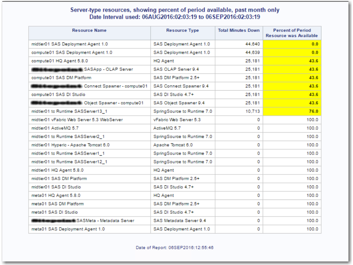Click the SAS Metadata Server 9.4 type cell
Image resolution: width=353 pixels, height=265 pixels.
pos(179,221)
